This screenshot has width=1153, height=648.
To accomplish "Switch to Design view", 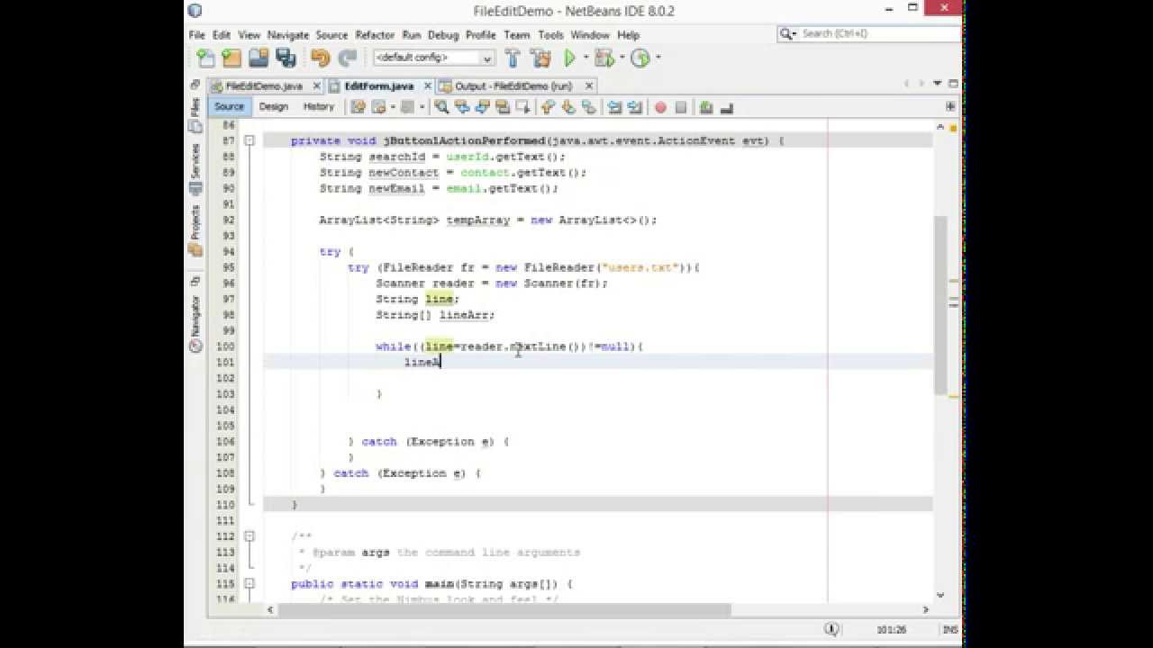I will pyautogui.click(x=273, y=106).
